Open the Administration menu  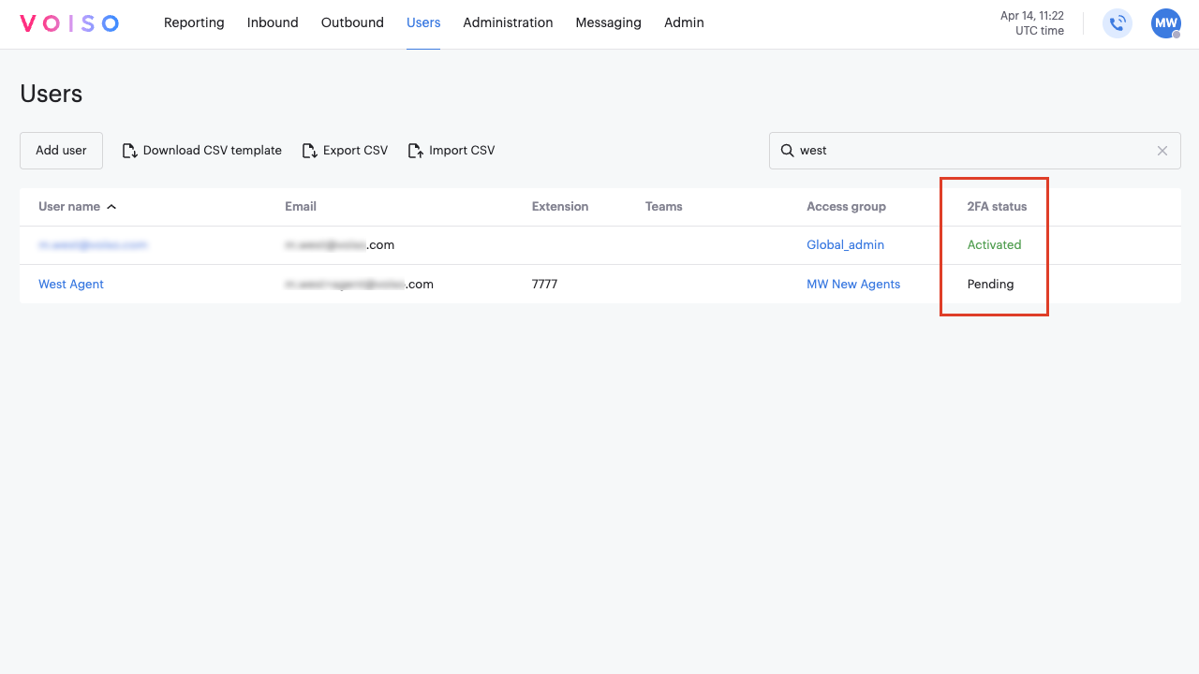coord(508,22)
